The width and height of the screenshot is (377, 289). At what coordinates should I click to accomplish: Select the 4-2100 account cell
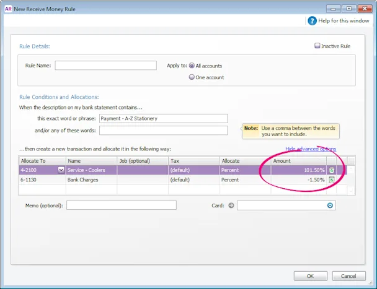coord(38,170)
